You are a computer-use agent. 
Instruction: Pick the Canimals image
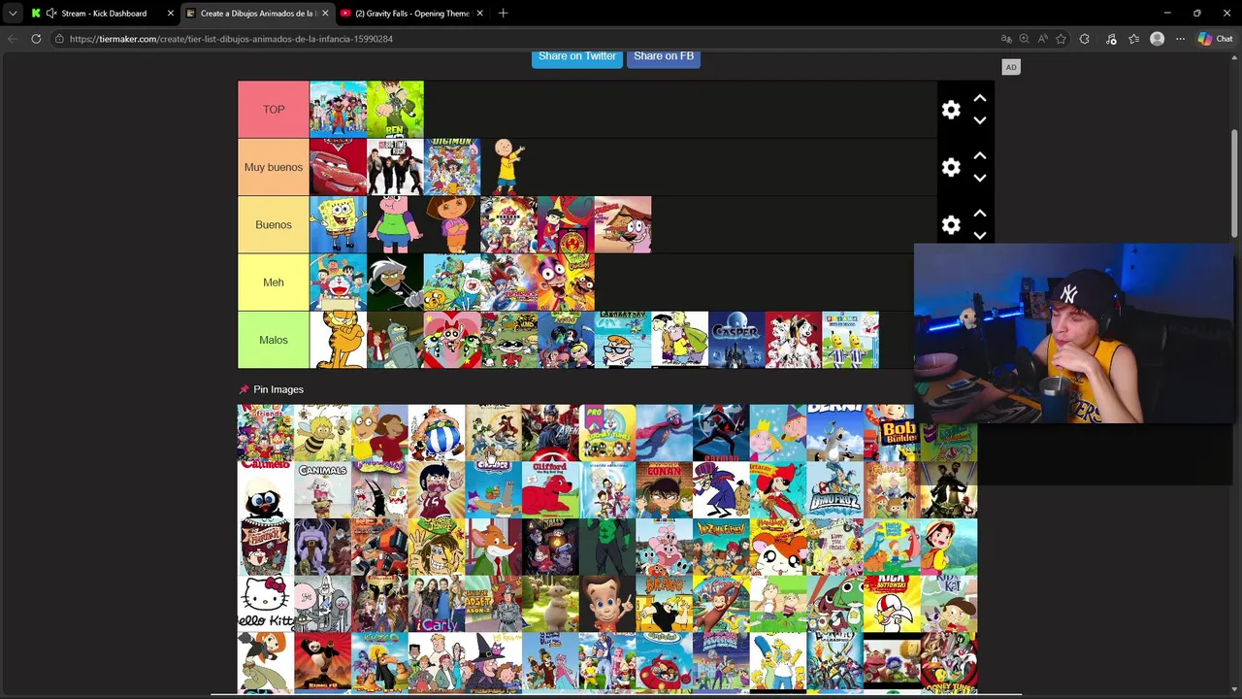click(322, 489)
